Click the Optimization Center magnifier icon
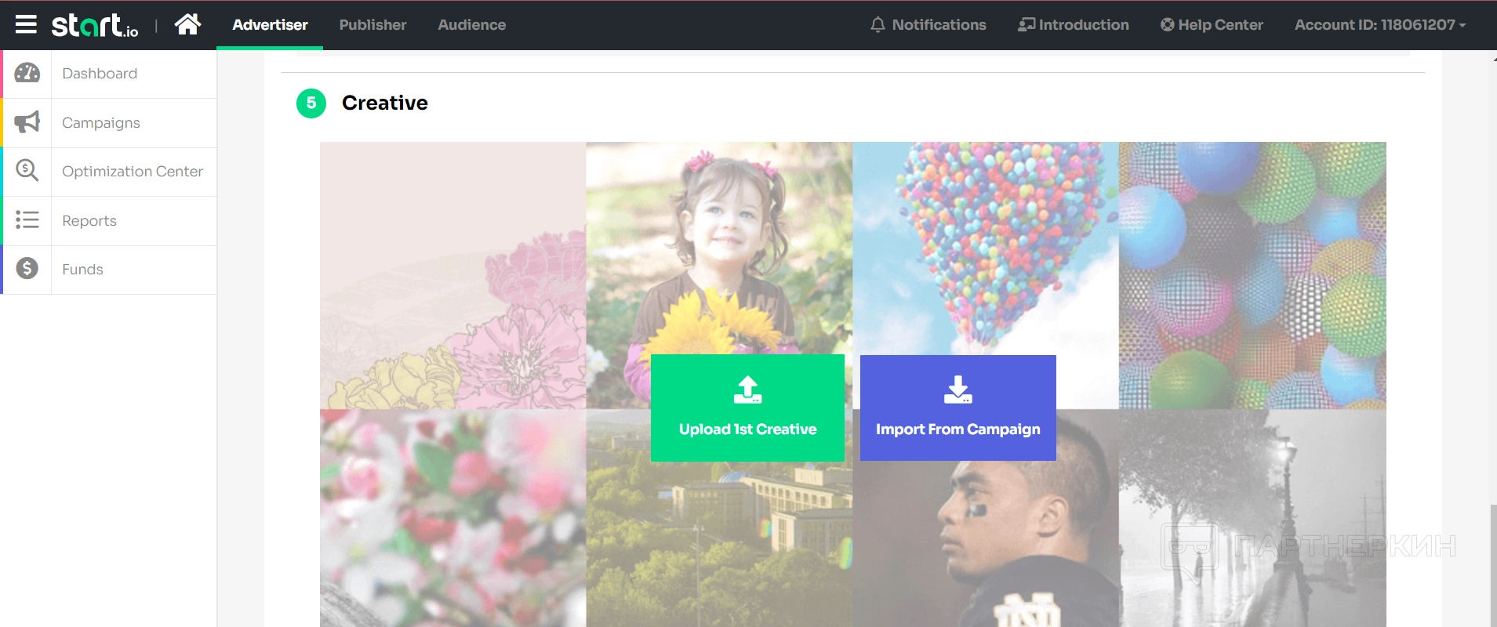Viewport: 1497px width, 627px height. pyautogui.click(x=27, y=171)
